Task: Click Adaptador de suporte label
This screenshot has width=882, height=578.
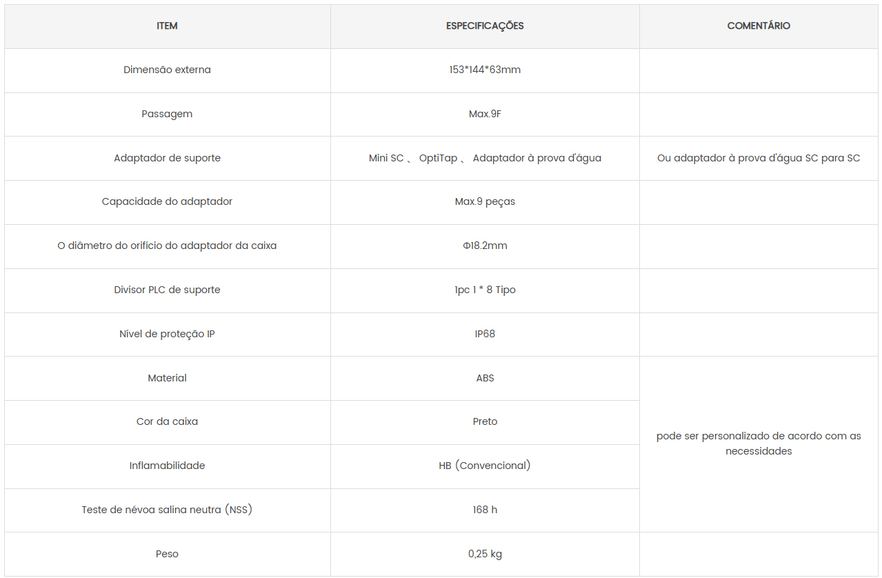Action: click(168, 158)
